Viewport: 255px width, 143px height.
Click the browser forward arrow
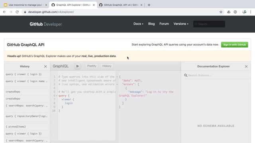11,12
